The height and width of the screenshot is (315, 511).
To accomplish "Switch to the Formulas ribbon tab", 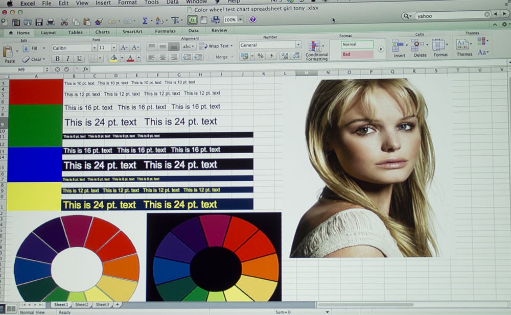I will pyautogui.click(x=165, y=32).
